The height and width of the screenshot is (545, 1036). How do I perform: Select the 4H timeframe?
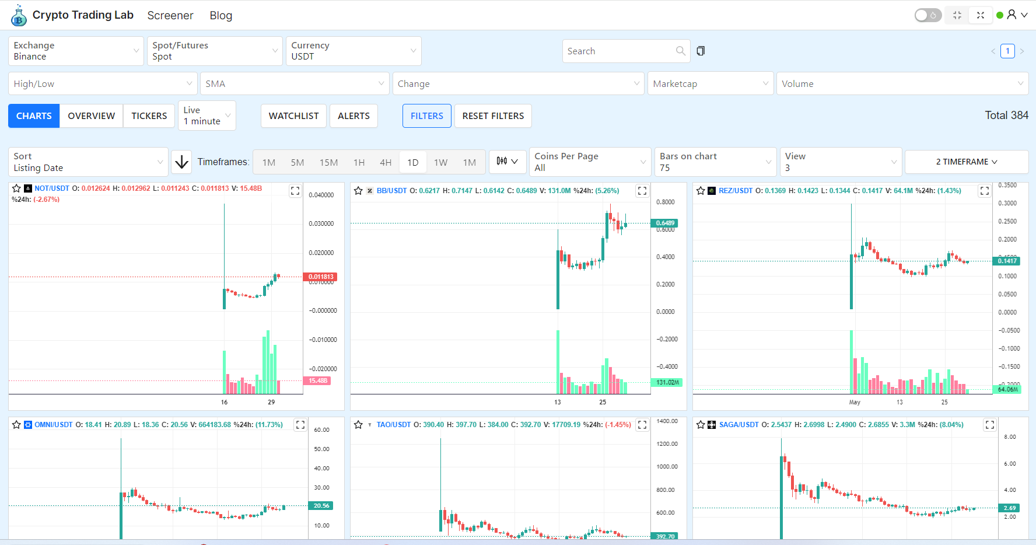coord(386,162)
